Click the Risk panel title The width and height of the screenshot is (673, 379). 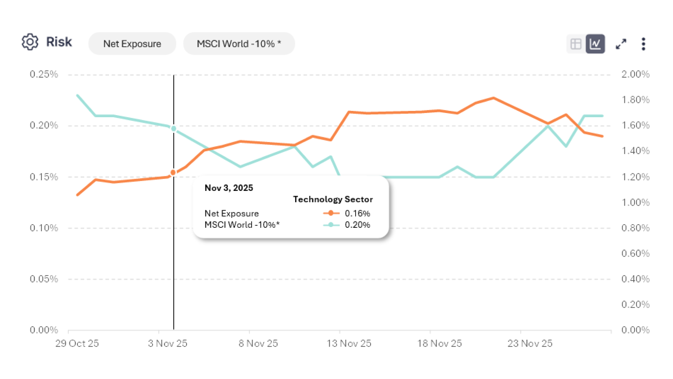tap(59, 42)
